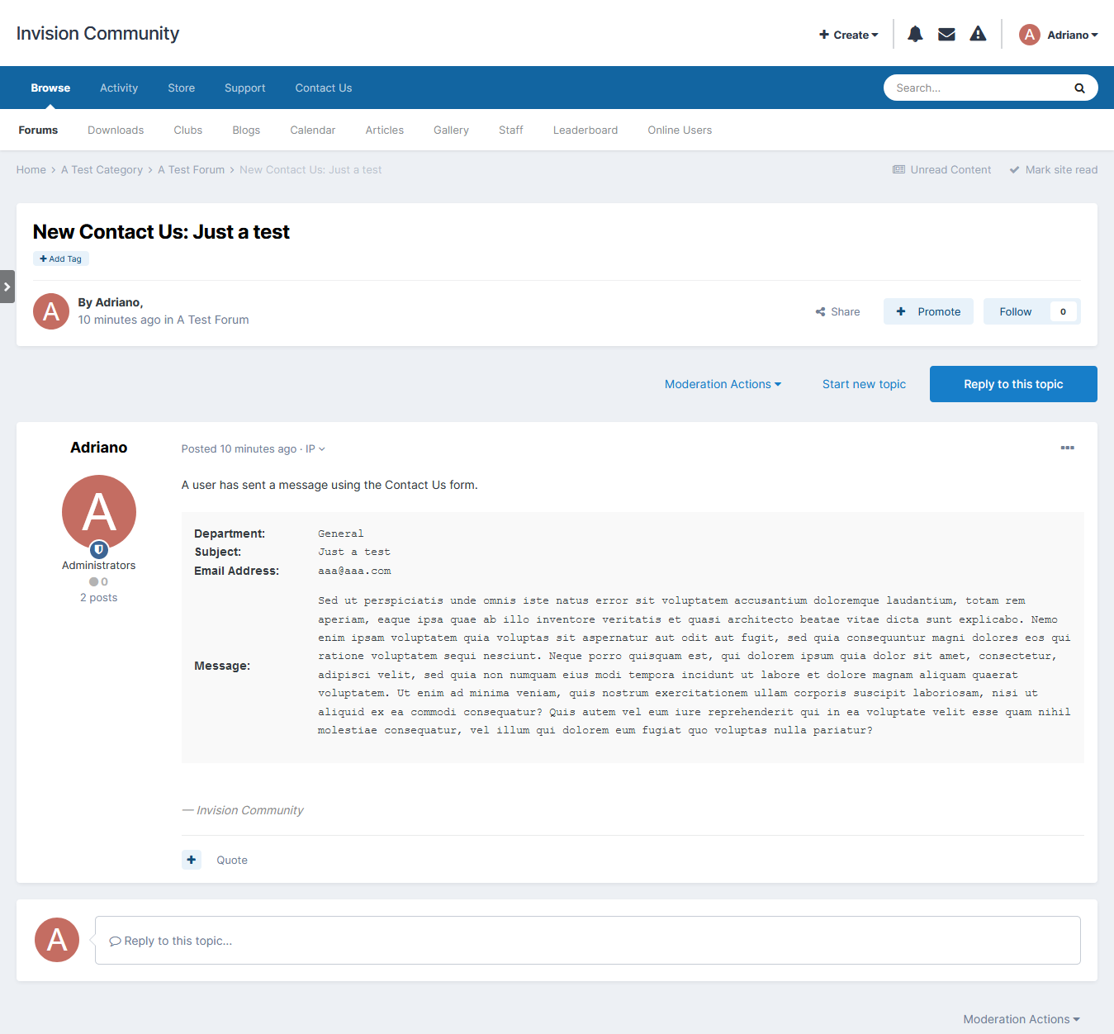Click the Administrators group label
Screen dimensions: 1114x1034
(x=99, y=566)
